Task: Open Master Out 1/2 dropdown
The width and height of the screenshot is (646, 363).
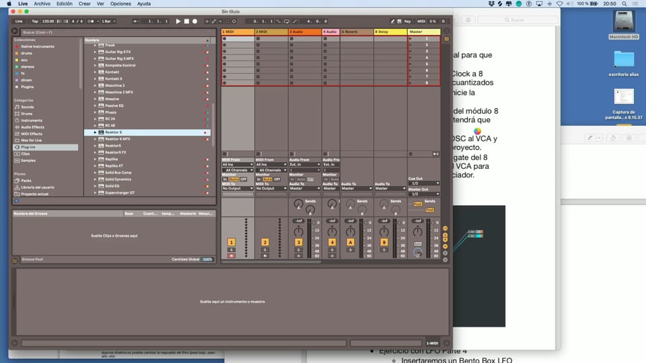Action: [x=423, y=194]
